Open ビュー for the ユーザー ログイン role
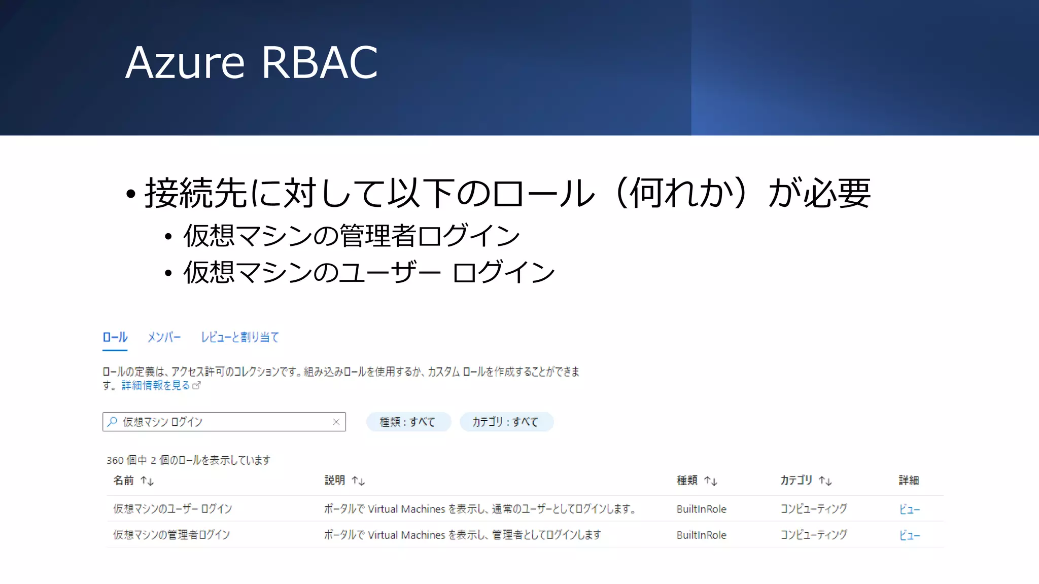1039x584 pixels. pos(909,509)
